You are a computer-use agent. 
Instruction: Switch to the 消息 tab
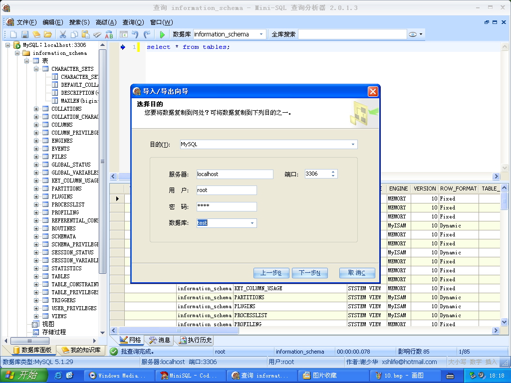coord(160,340)
